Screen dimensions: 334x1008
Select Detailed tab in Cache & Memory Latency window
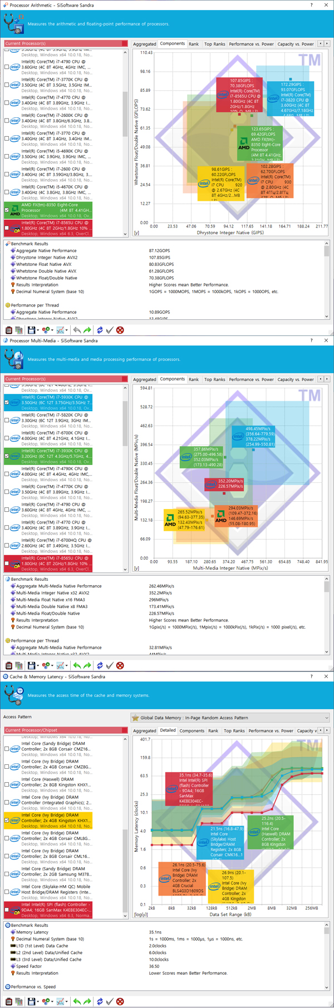[168, 730]
